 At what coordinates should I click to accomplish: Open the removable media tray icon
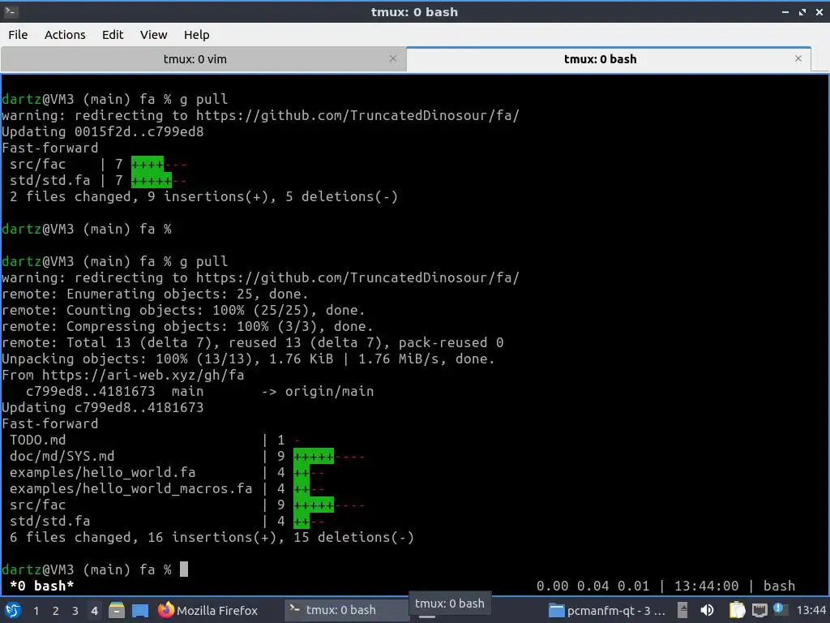pyautogui.click(x=682, y=610)
